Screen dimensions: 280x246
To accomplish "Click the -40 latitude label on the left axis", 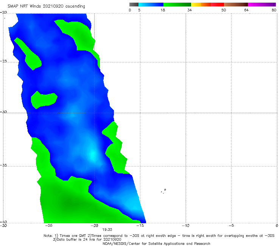I will click(x=3, y=222).
